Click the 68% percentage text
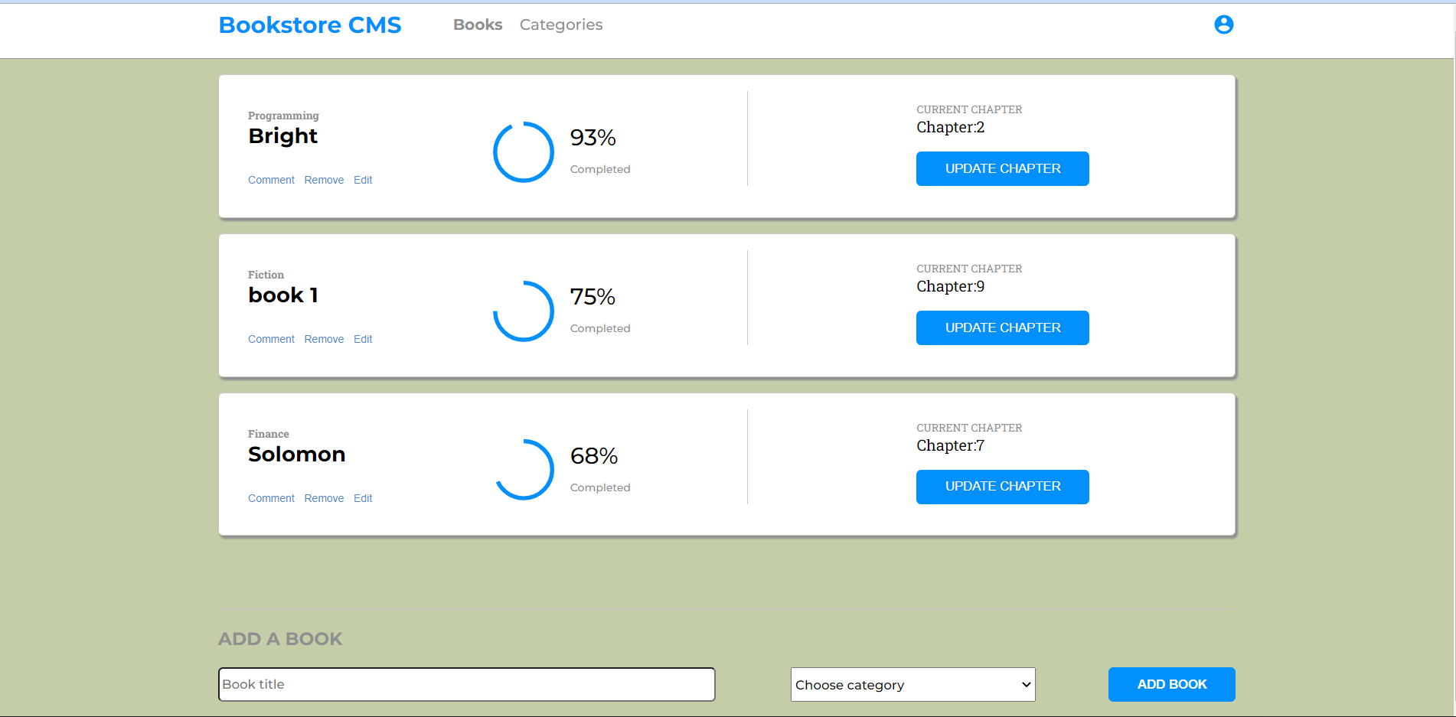Screen dimensions: 1456x717 tap(594, 456)
